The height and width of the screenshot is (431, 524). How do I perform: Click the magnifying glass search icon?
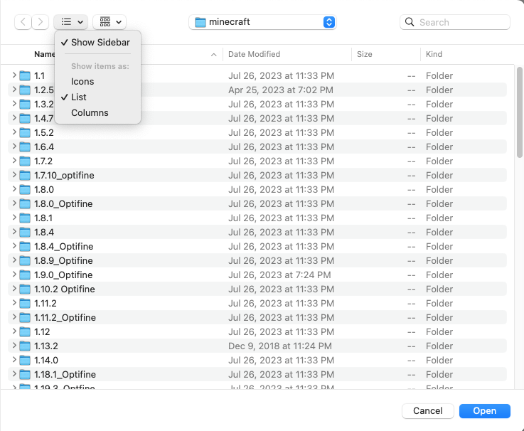(410, 22)
